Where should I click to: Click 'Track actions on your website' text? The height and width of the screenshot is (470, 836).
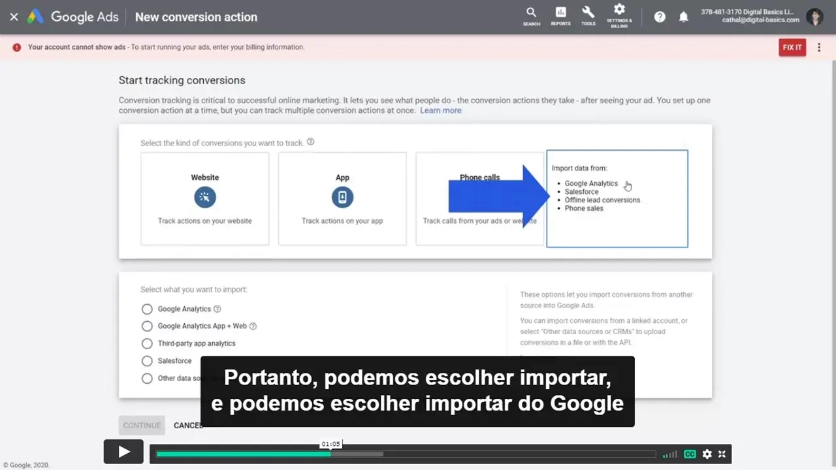pyautogui.click(x=204, y=221)
